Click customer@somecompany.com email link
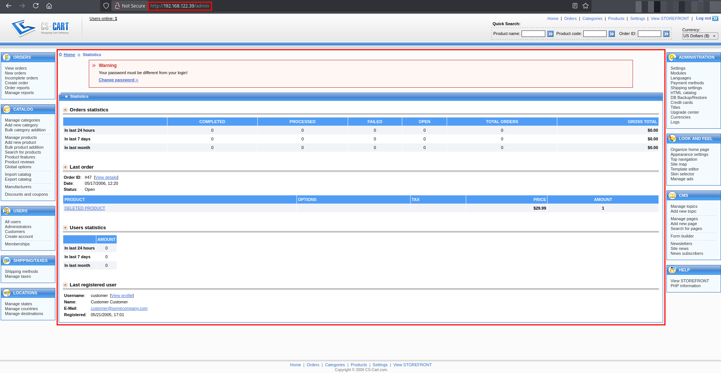 [119, 308]
